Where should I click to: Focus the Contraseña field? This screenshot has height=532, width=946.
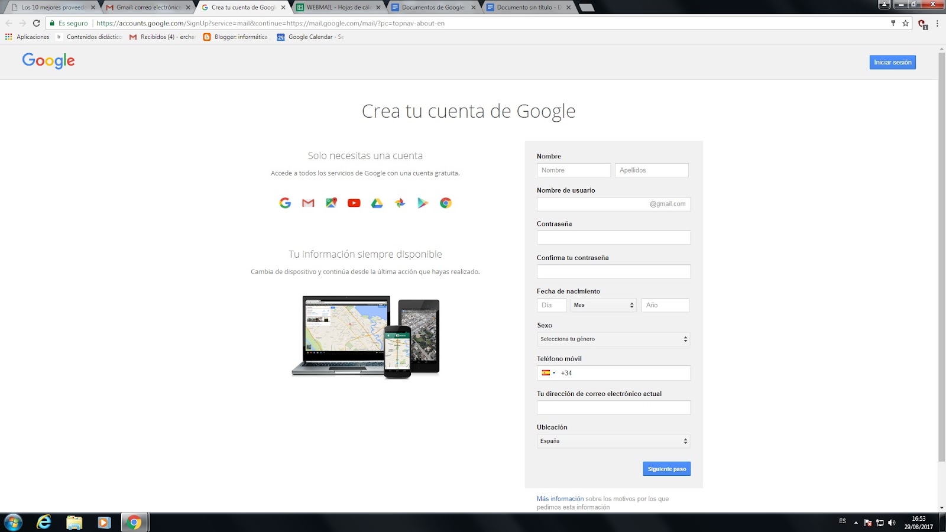click(x=613, y=238)
